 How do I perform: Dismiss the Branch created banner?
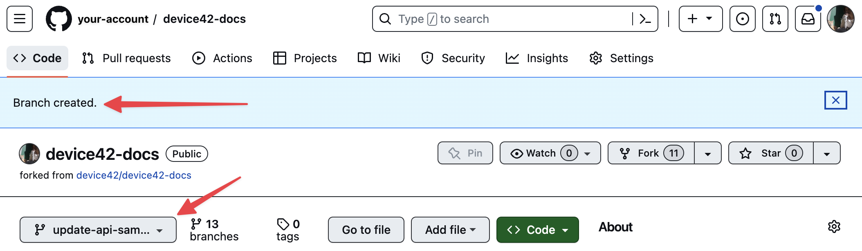pyautogui.click(x=835, y=100)
